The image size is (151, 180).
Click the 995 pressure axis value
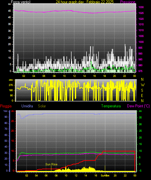tap(140, 48)
